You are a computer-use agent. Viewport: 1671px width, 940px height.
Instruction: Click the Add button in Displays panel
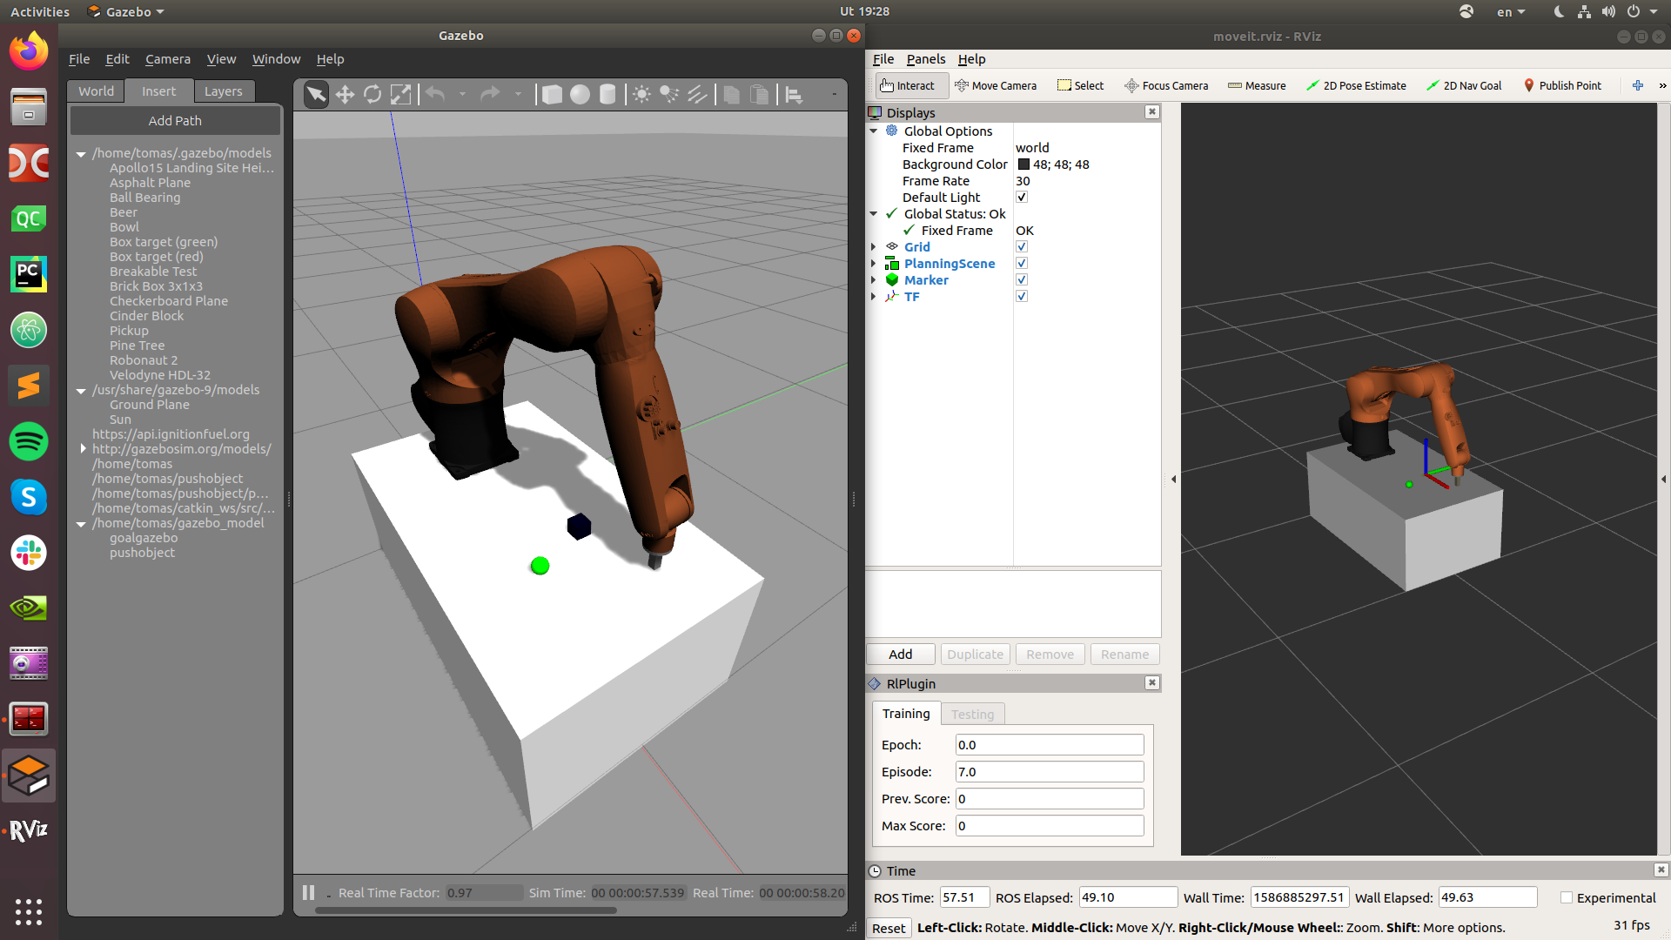(900, 653)
